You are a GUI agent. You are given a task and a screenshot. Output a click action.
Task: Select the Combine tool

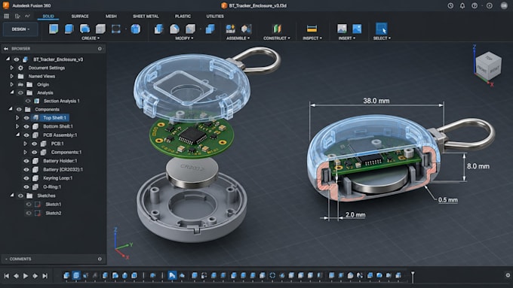click(210, 29)
